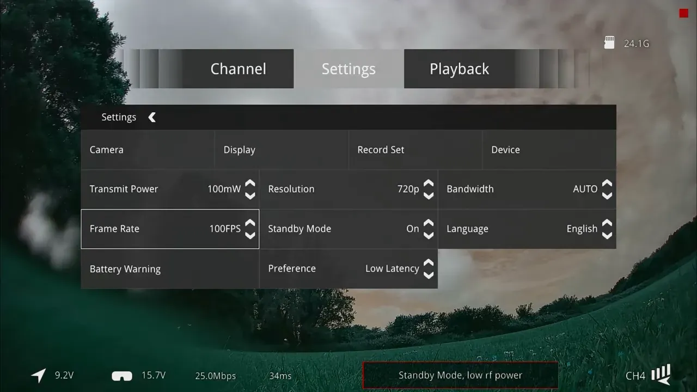Click the aircraft voltage arrow icon
Viewport: 697px width, 392px height.
point(39,375)
